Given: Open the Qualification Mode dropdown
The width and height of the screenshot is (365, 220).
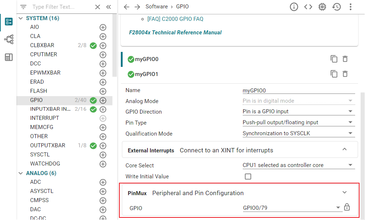Looking at the screenshot, I should click(x=299, y=133).
